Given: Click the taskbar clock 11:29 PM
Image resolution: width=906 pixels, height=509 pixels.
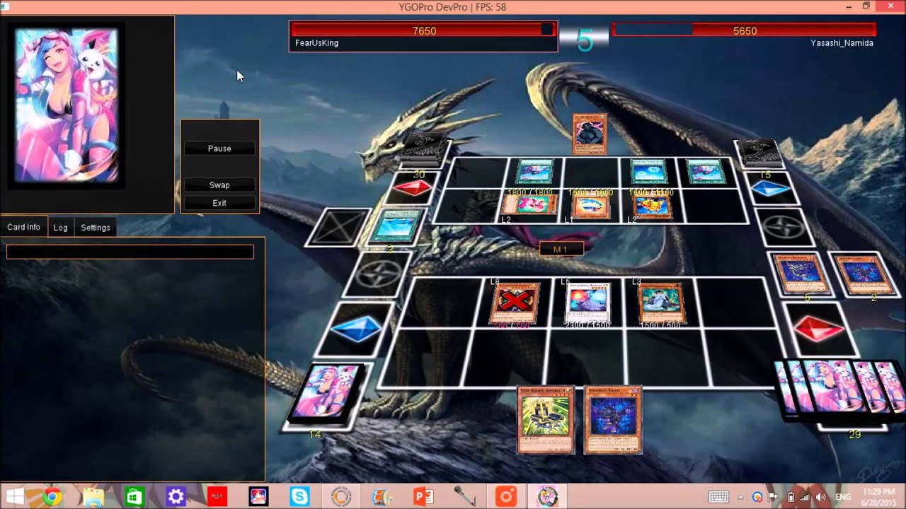Looking at the screenshot, I should click(x=880, y=497).
